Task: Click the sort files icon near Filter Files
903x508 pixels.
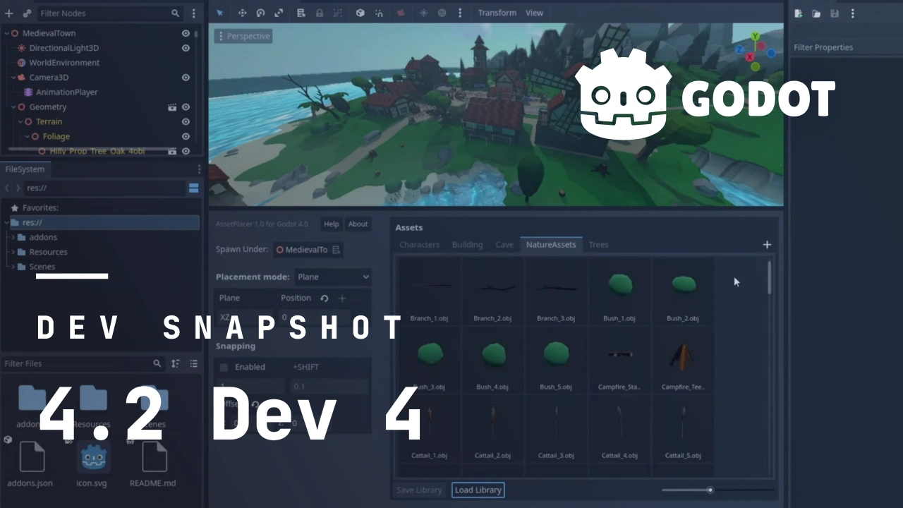Action: (175, 363)
